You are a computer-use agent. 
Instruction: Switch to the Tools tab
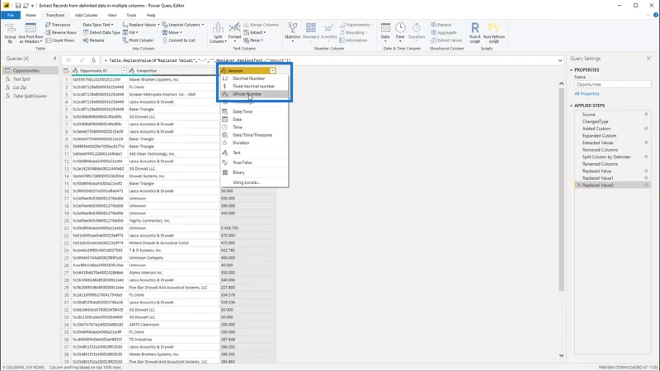point(131,15)
